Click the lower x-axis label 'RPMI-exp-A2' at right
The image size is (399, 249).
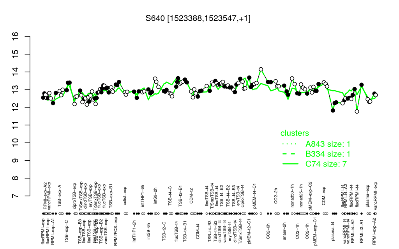point(374,231)
